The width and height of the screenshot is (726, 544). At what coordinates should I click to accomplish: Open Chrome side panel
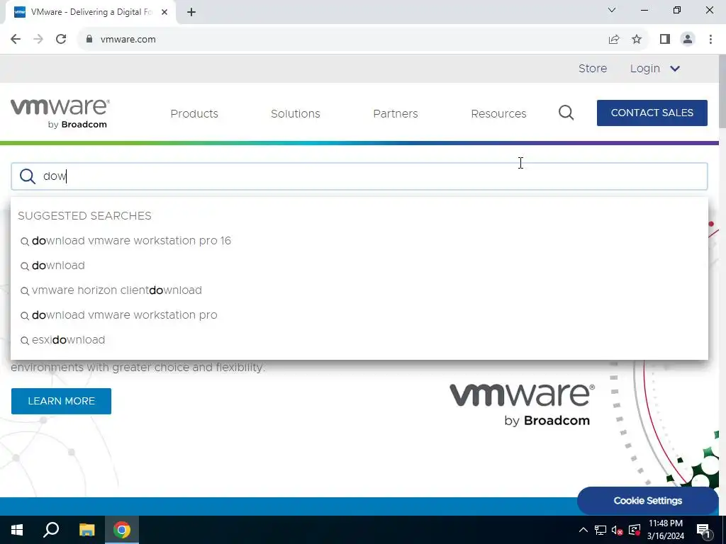coord(665,40)
